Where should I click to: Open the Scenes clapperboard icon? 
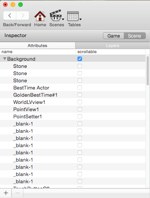point(55,15)
